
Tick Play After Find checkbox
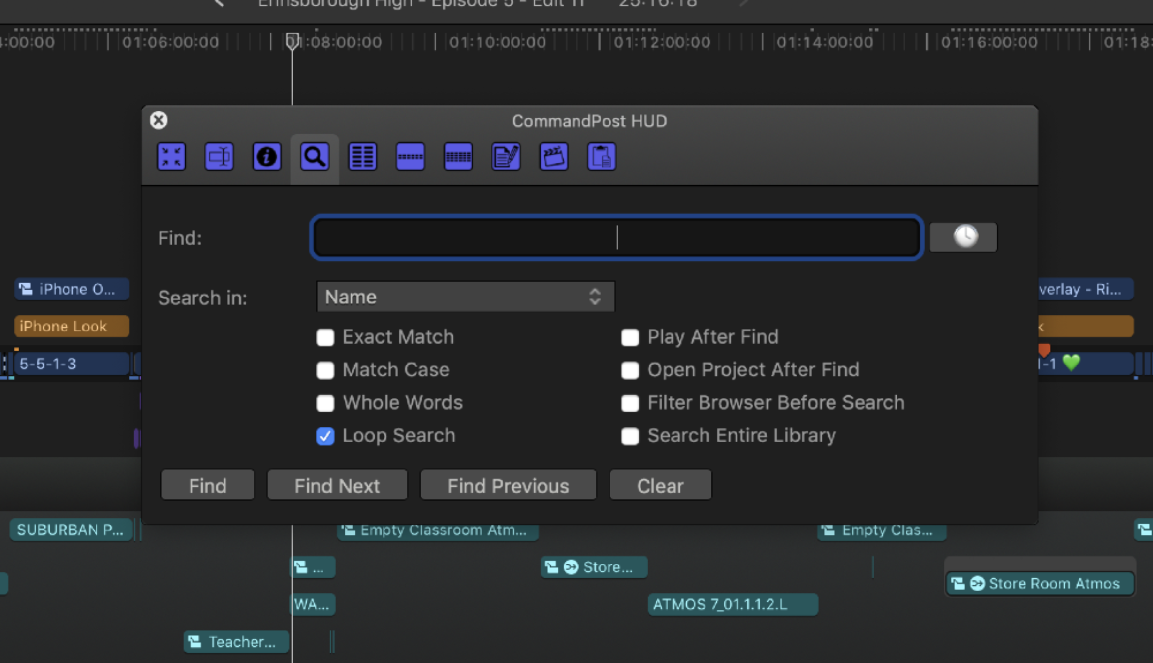[630, 337]
